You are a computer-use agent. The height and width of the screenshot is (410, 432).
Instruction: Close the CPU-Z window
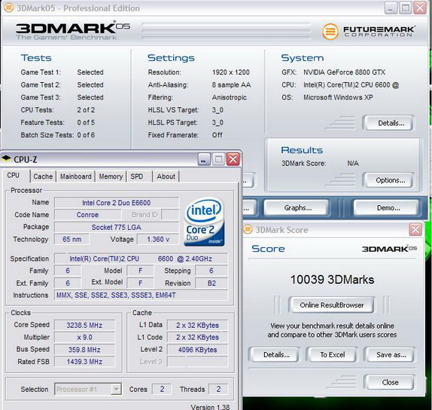pos(233,159)
